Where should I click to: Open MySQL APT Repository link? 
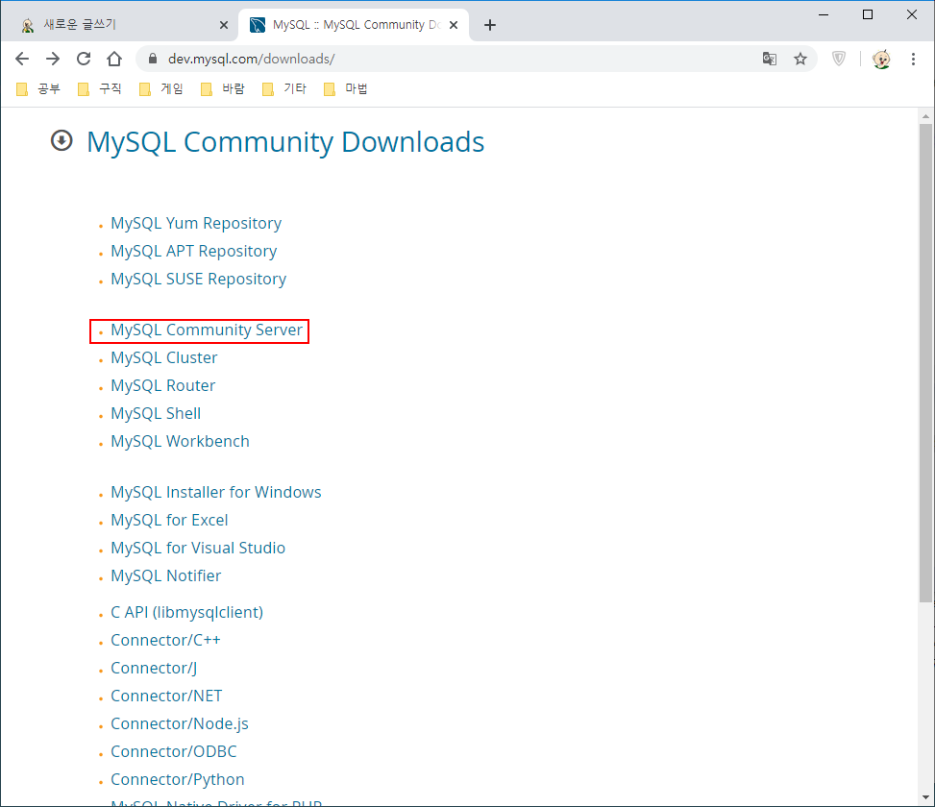(193, 251)
